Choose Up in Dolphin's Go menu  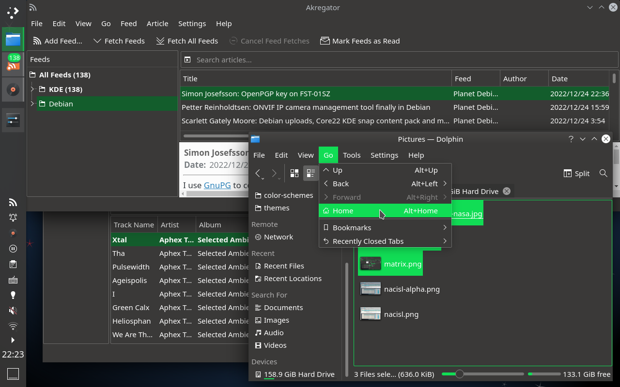[385, 170]
